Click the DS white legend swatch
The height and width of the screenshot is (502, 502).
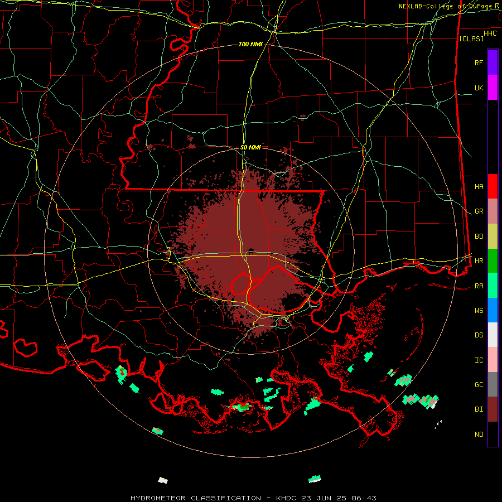493,335
